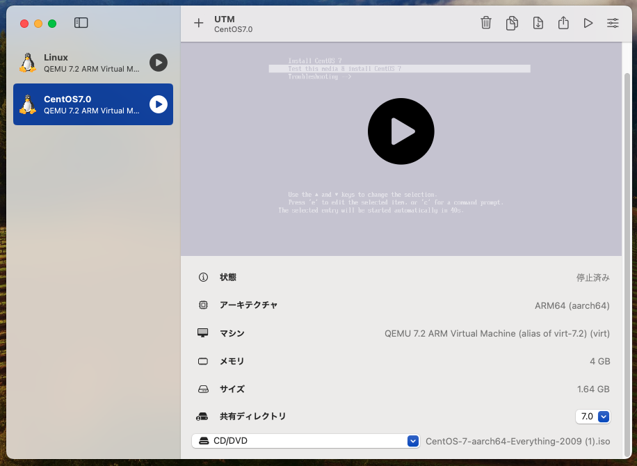
Task: Delete the CentOS7.0 VM using trash icon
Action: 486,23
